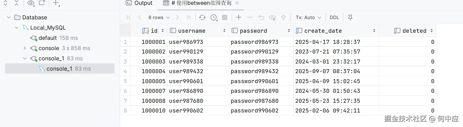Click the Preview Pending Changes icon
463x127 pixels.
(x=272, y=18)
